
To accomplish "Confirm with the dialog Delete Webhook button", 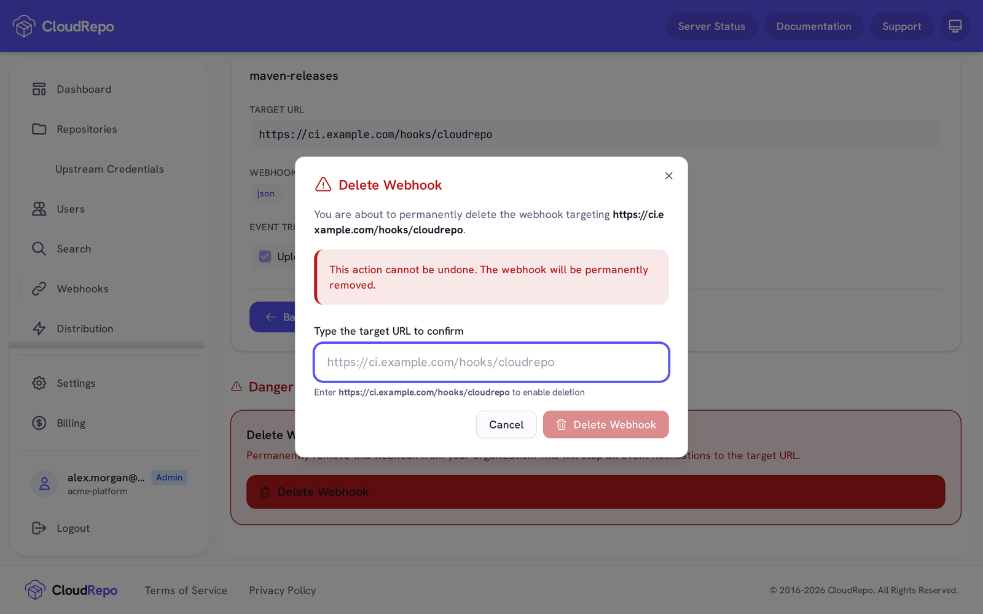I will (x=606, y=424).
